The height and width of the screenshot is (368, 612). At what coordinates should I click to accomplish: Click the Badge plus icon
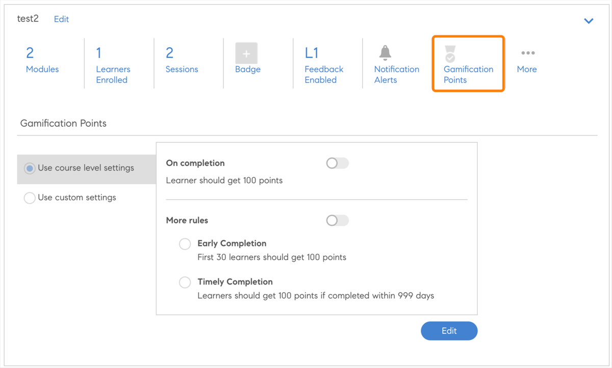tap(246, 53)
